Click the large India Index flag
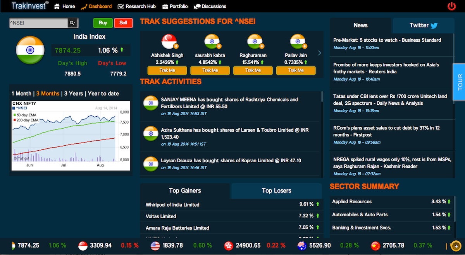465x255 pixels. coord(30,50)
